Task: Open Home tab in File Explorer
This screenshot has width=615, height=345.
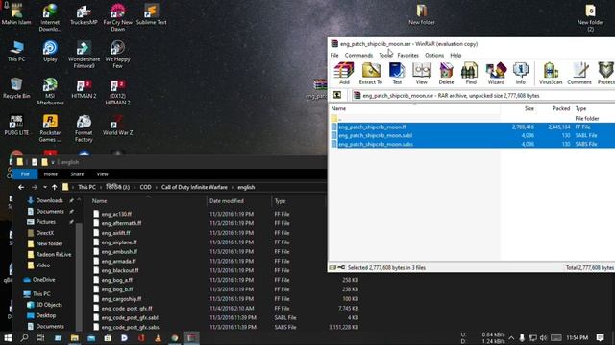Action: (51, 174)
